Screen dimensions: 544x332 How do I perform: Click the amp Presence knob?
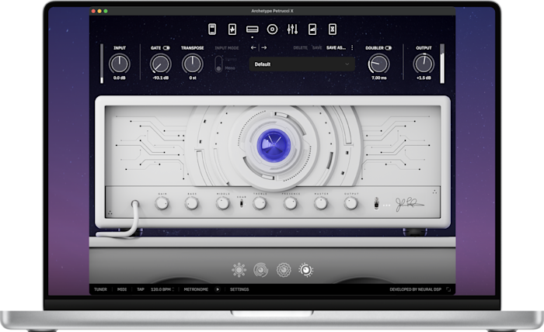pyautogui.click(x=291, y=203)
